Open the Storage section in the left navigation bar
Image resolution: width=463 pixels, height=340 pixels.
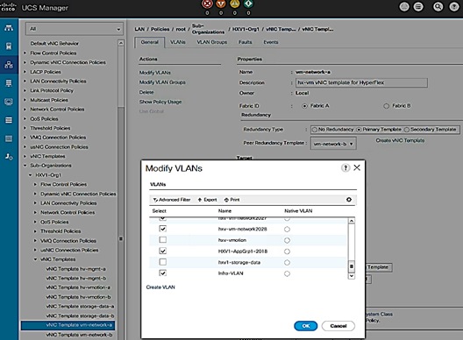pos(9,120)
